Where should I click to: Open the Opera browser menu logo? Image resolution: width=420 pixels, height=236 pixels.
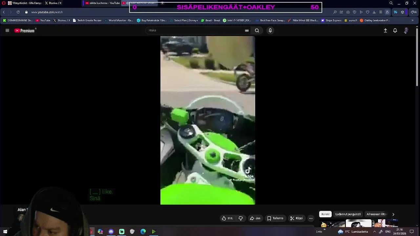tap(4, 3)
